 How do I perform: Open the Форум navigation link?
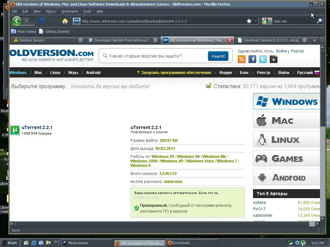click(x=225, y=72)
